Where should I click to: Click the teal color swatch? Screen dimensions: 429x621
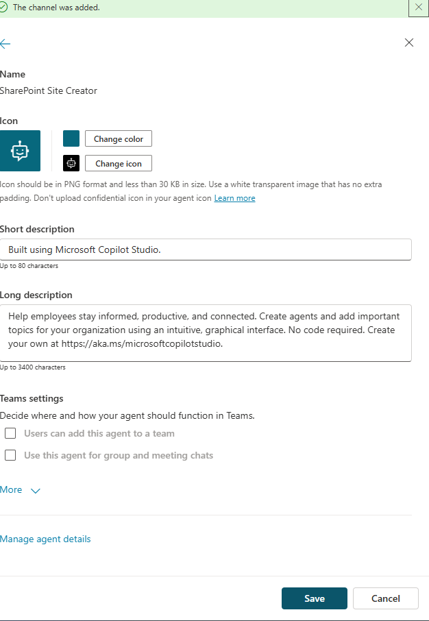(x=71, y=138)
